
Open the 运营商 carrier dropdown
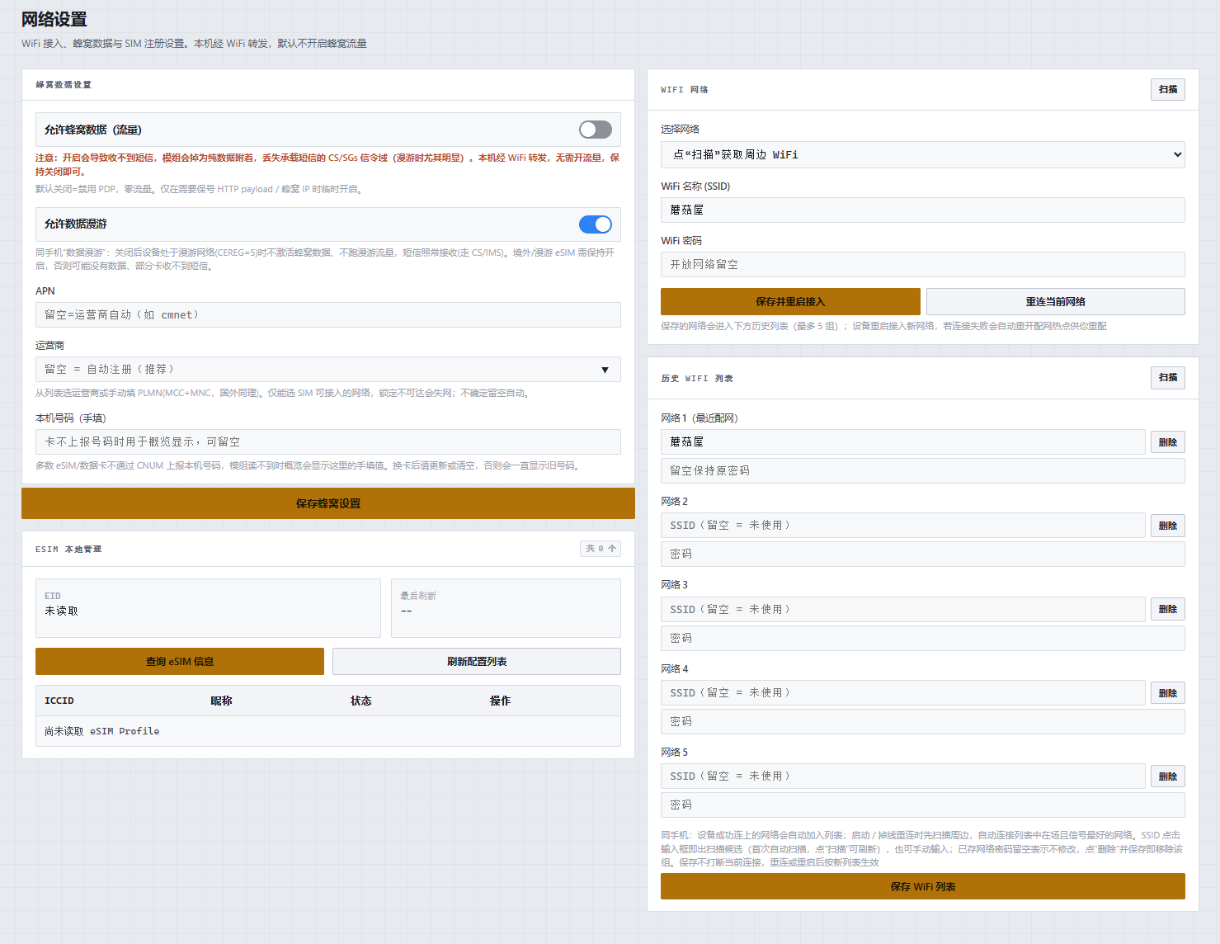coord(328,370)
